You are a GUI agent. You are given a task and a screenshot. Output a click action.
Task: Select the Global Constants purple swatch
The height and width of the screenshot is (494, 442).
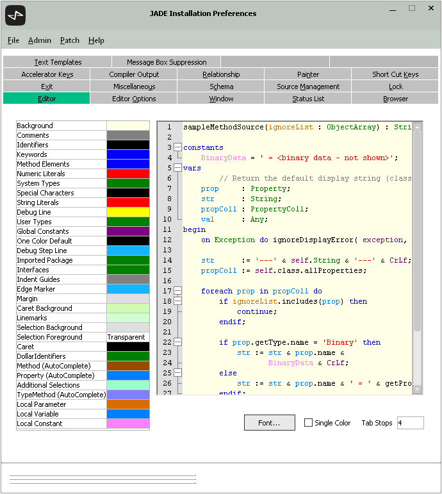coord(127,231)
